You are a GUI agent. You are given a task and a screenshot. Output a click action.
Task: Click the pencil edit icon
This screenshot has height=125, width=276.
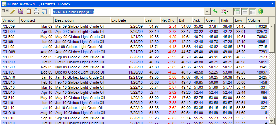tap(13, 12)
